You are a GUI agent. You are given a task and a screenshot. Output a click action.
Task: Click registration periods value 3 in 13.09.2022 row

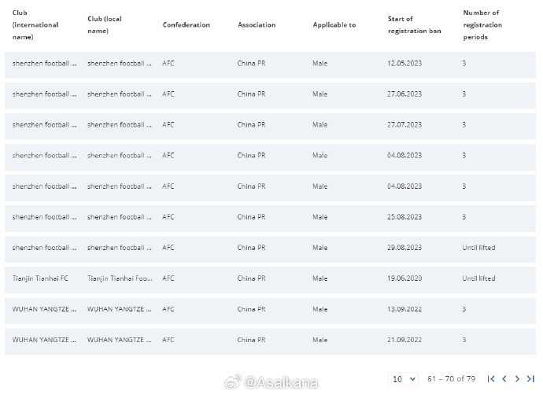pos(464,309)
